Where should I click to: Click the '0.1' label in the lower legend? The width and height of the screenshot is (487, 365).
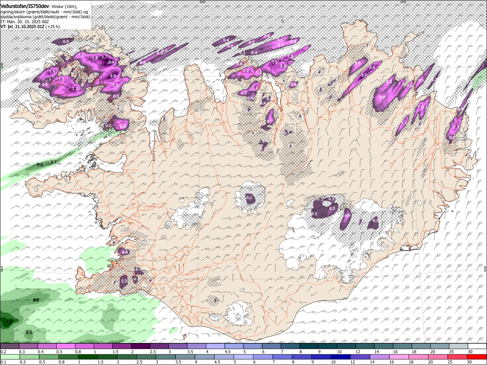3,362
